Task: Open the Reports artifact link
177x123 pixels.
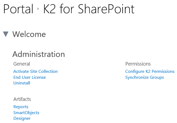Action: [x=21, y=107]
